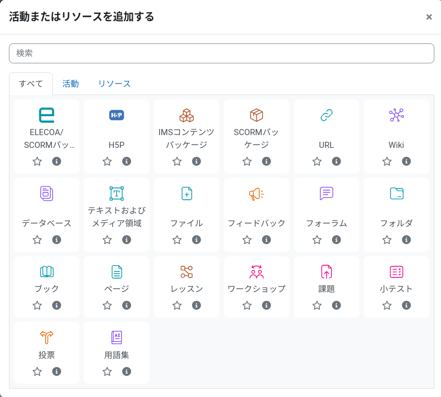Show info for SCORMパッケージ
The image size is (441, 397).
tap(267, 161)
